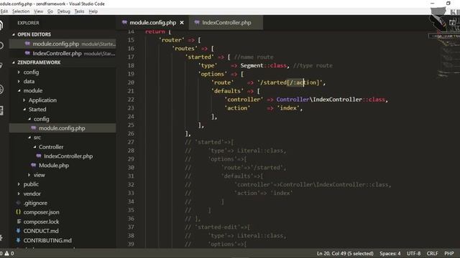Click the 'index' value on line 23
Image resolution: width=460 pixels, height=258 pixels.
pos(288,108)
